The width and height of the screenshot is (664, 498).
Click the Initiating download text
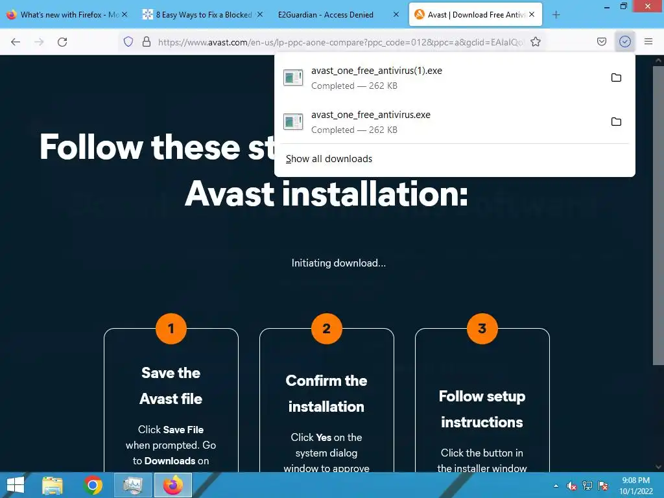tap(338, 263)
